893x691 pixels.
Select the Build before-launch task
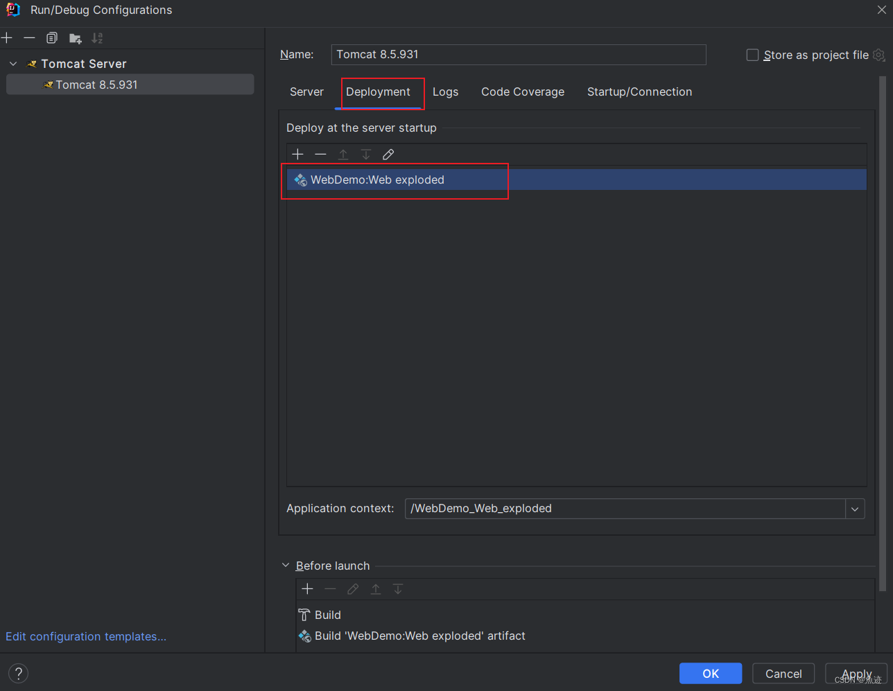point(328,615)
